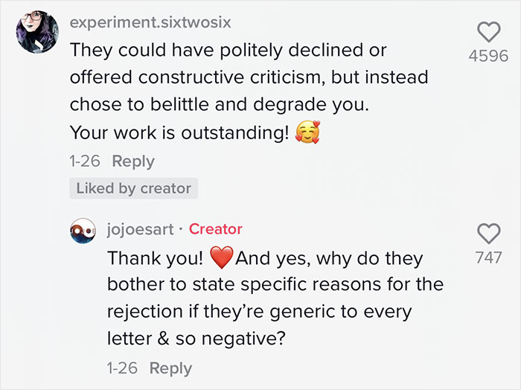This screenshot has height=390, width=521.
Task: Reply to the experiment.sixtwosix comment
Action: (x=132, y=162)
